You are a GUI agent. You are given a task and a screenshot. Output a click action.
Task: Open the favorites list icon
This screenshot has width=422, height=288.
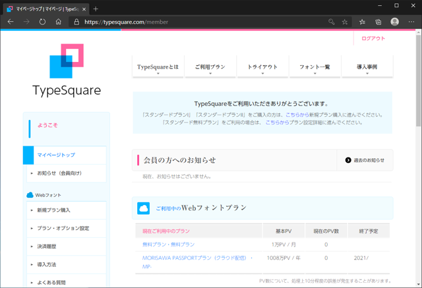(x=362, y=22)
